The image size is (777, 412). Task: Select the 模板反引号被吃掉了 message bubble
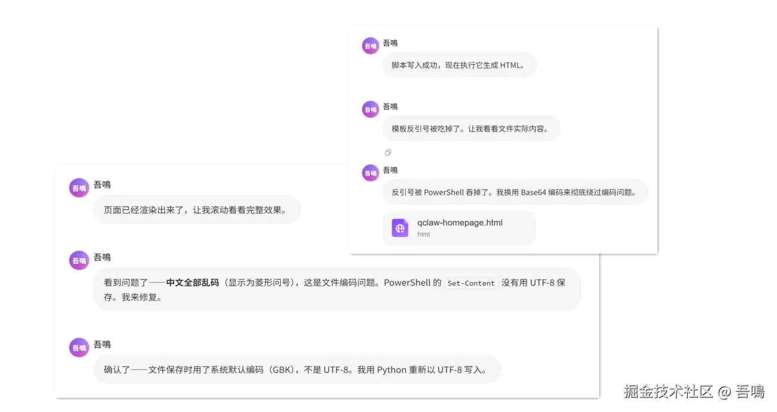click(x=472, y=128)
